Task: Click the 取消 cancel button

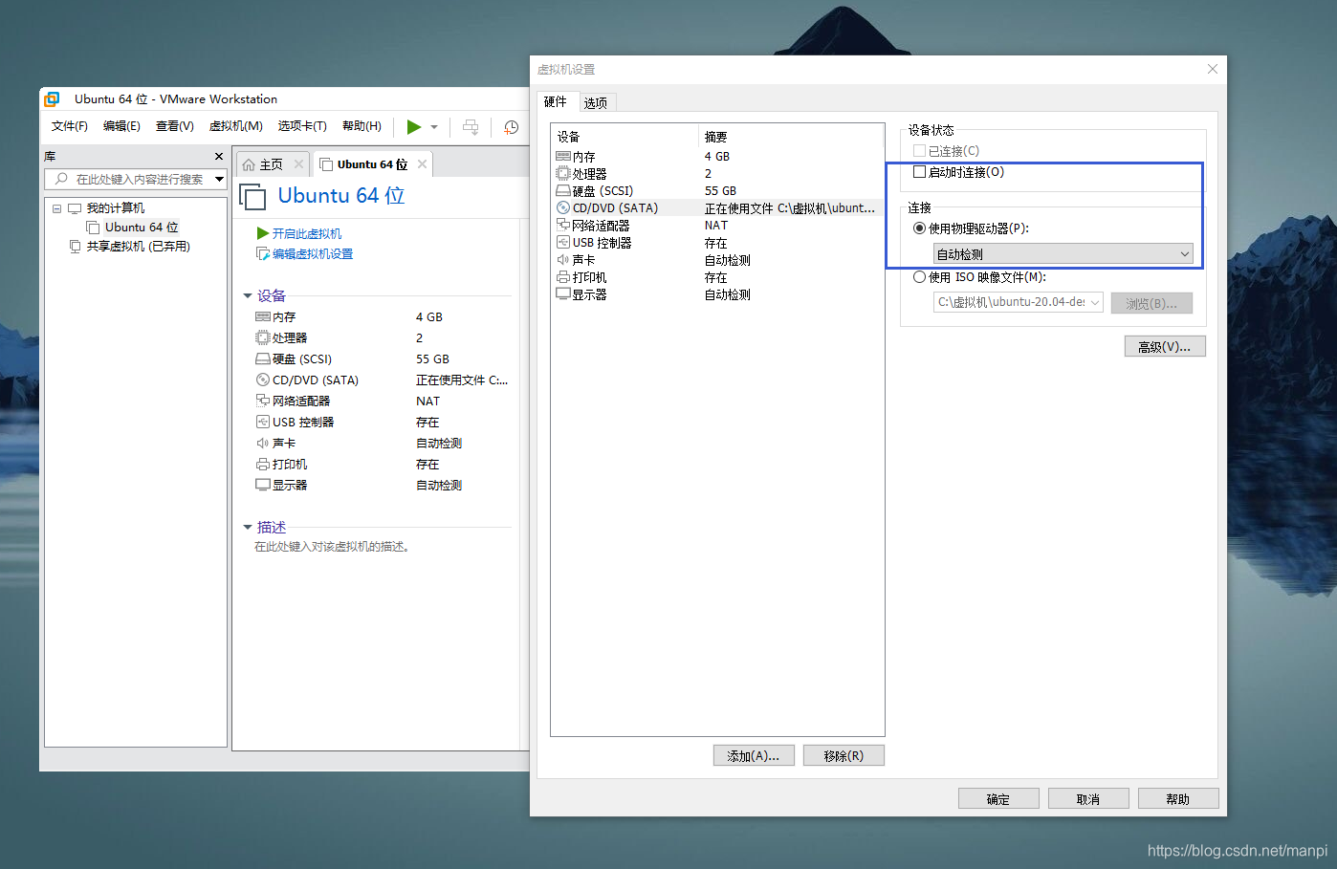Action: [x=1088, y=798]
